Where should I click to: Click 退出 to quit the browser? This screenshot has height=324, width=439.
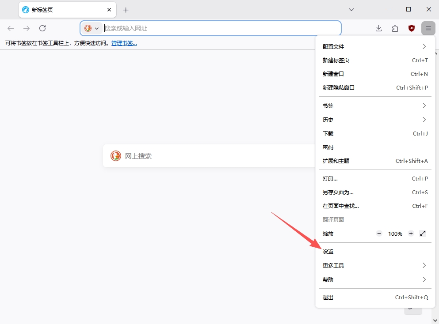375,298
